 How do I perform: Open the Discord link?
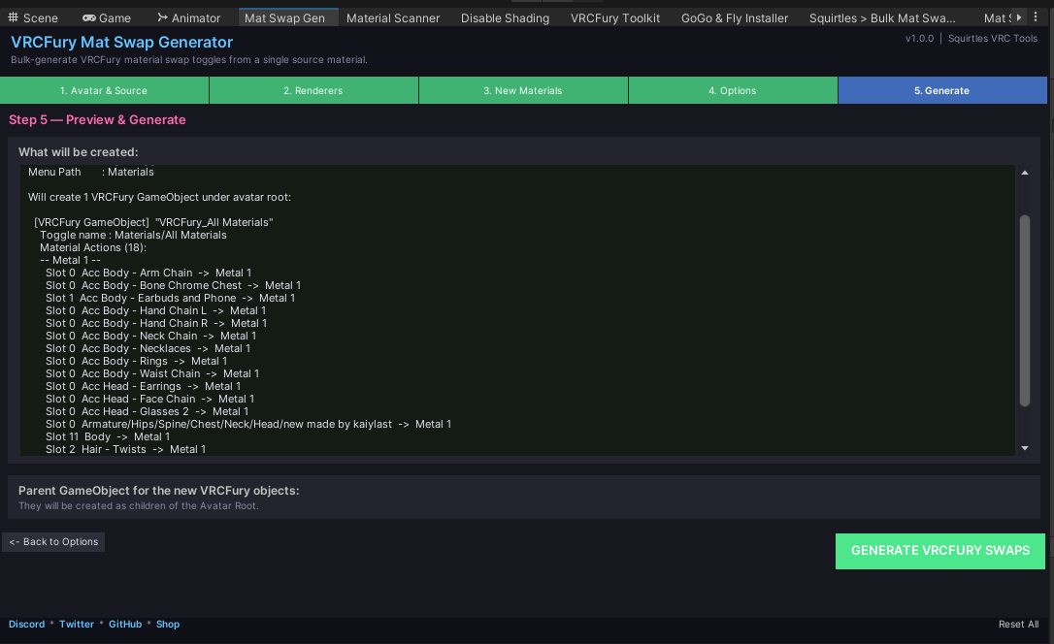[x=27, y=624]
